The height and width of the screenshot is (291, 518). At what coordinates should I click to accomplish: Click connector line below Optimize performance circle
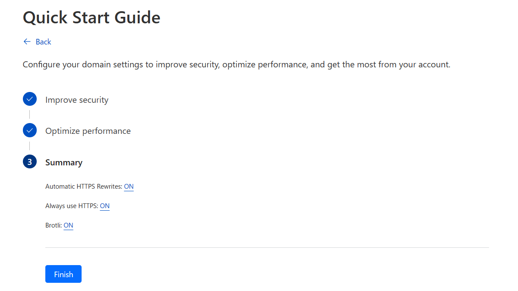pos(30,146)
